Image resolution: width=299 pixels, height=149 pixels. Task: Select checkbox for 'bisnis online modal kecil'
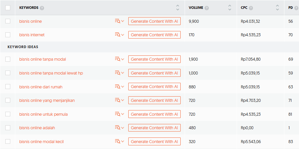pyautogui.click(x=8, y=141)
